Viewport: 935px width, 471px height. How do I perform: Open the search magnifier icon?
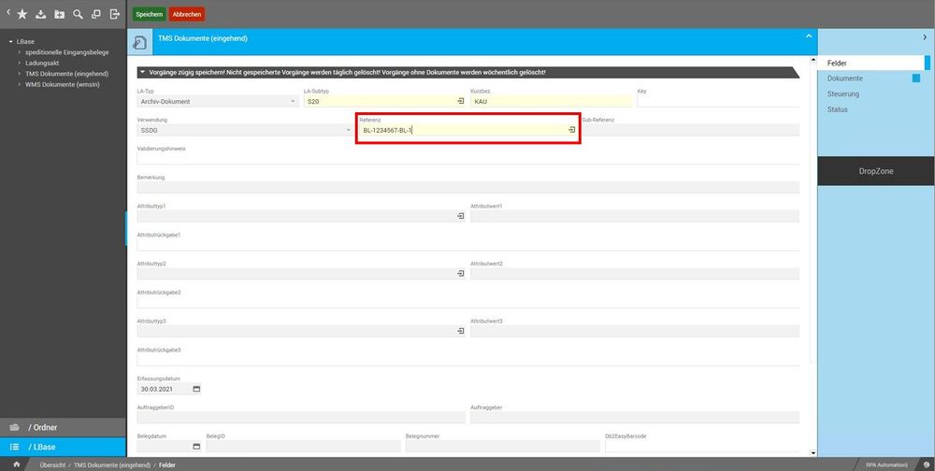pos(78,14)
